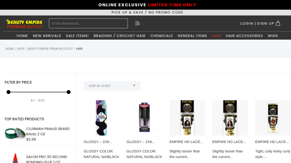Go to Wigs menu
Screen dimensions: 291x163
point(273,36)
